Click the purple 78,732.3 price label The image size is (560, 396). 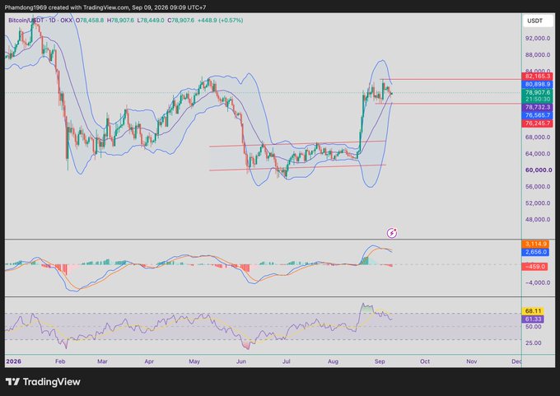[537, 107]
